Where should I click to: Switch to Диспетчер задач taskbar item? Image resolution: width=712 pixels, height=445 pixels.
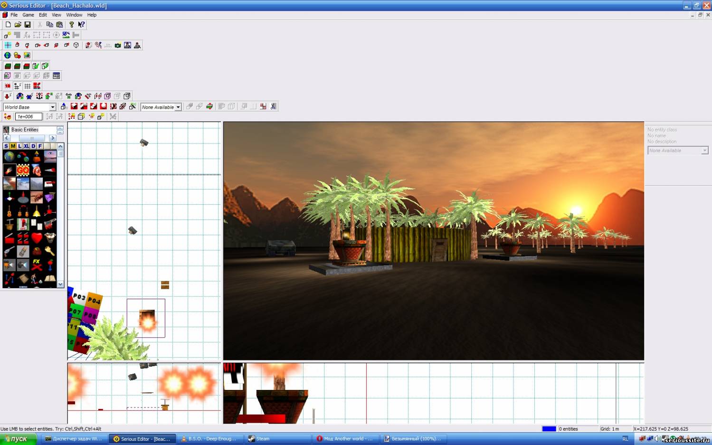(x=75, y=439)
